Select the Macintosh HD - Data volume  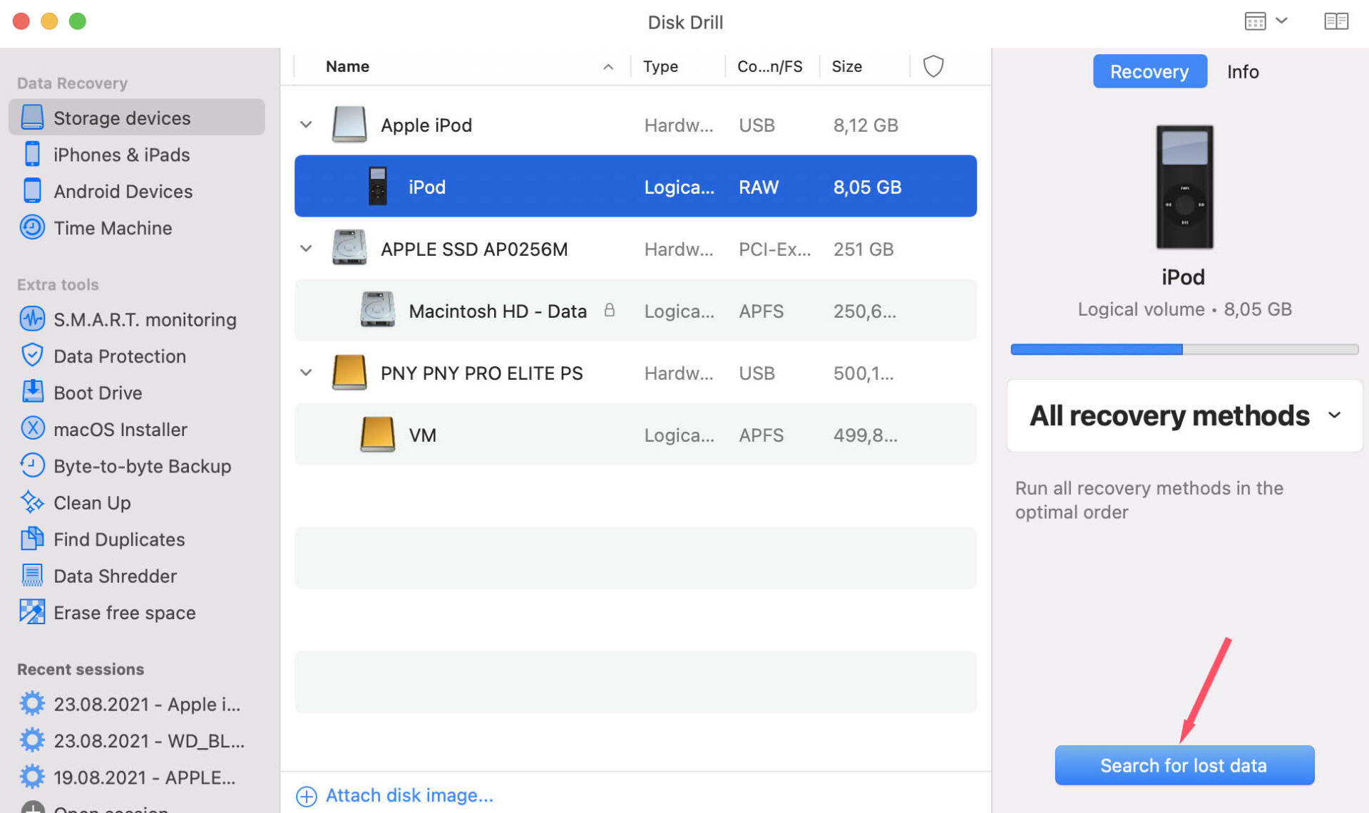498,311
